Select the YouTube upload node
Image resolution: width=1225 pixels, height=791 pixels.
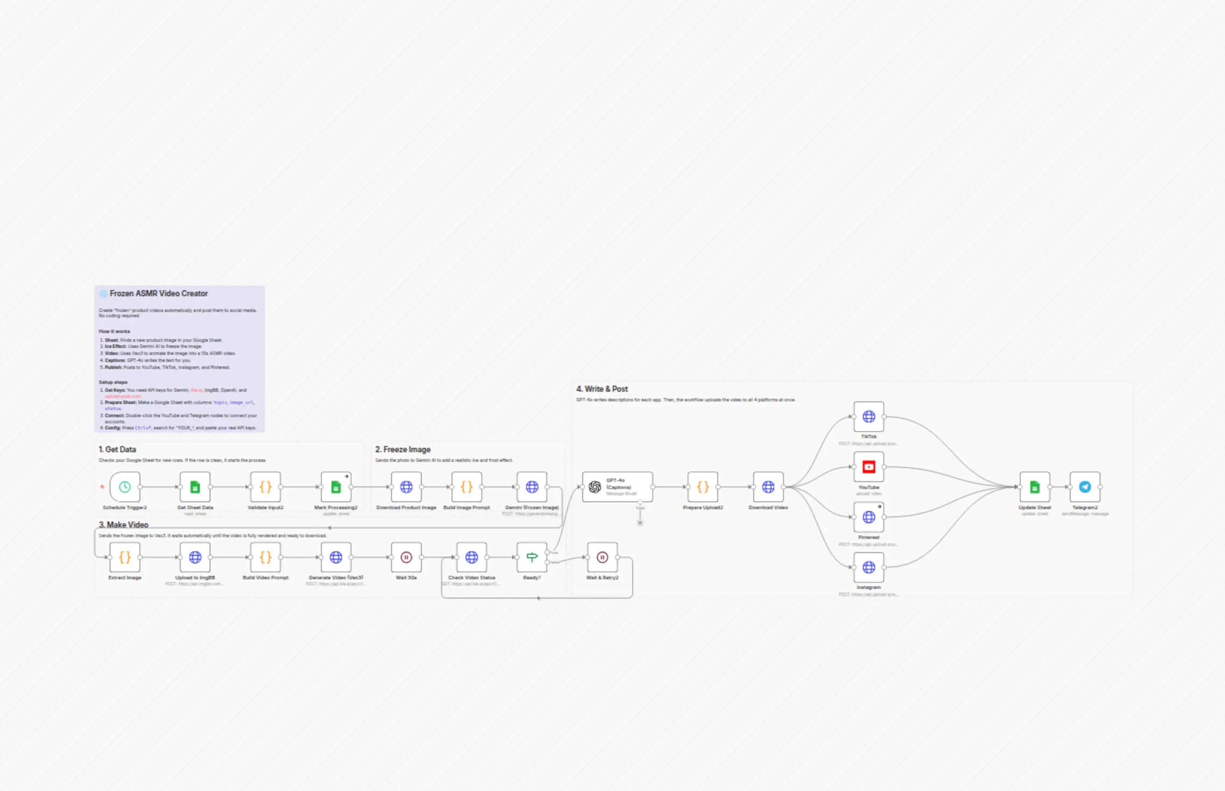coord(869,467)
